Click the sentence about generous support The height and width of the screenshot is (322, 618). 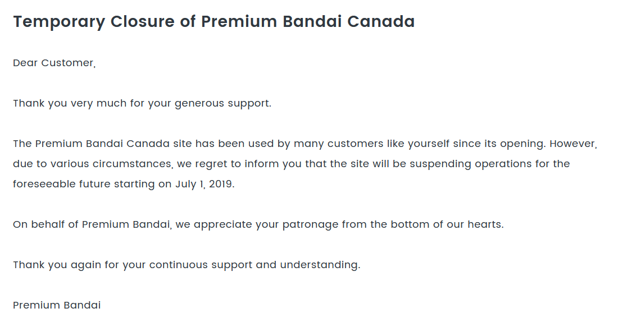[142, 104]
